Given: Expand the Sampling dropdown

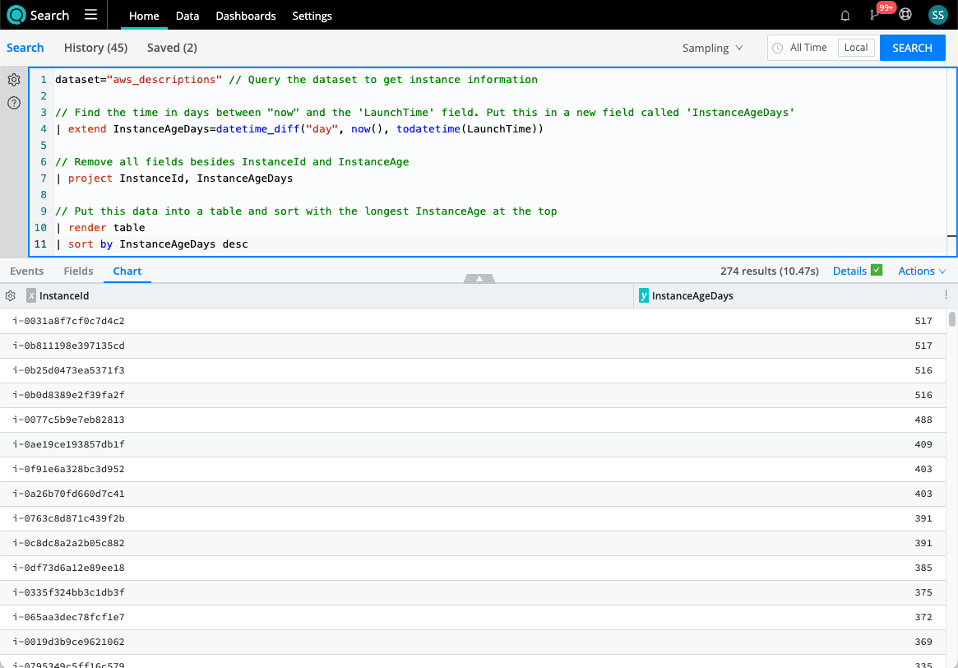Looking at the screenshot, I should (x=712, y=49).
